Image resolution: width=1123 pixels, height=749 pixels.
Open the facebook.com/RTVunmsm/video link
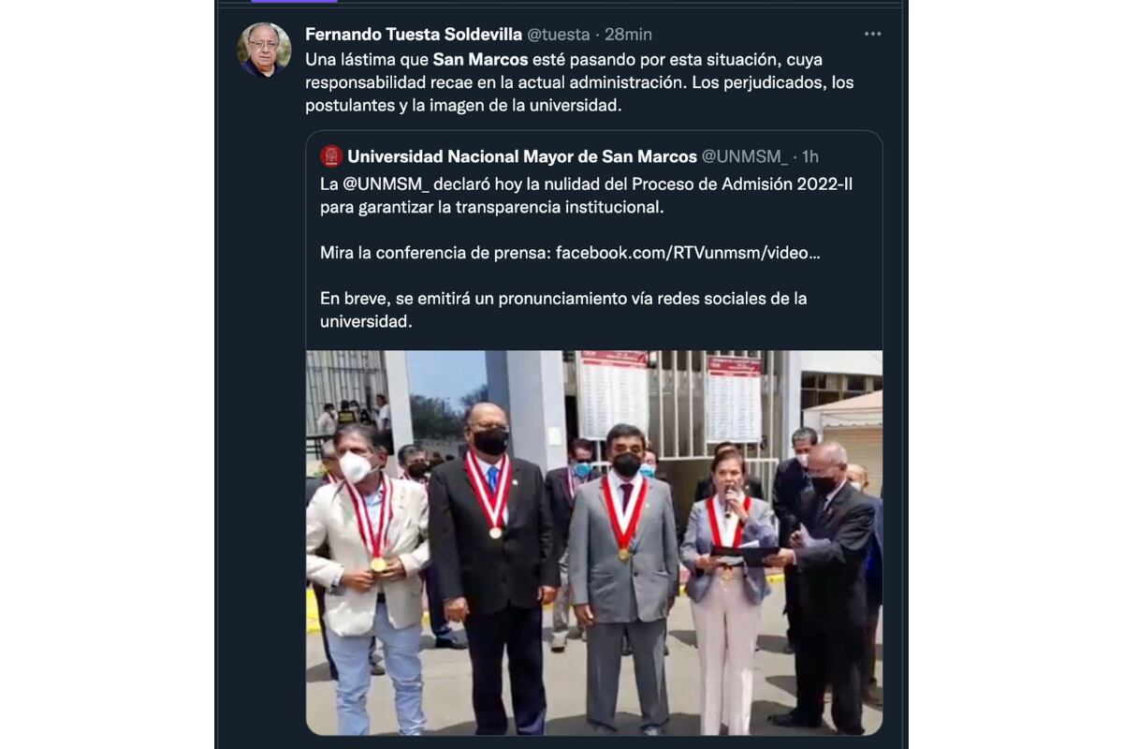(x=688, y=253)
